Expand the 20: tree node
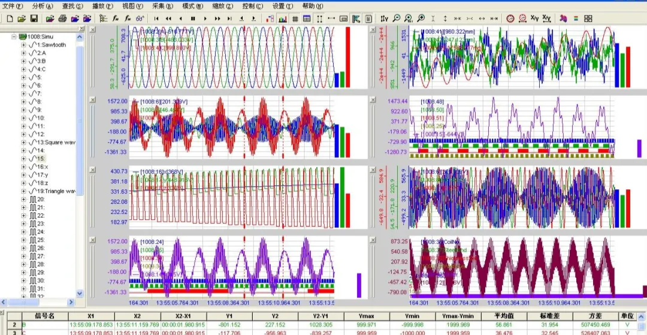 [23, 200]
